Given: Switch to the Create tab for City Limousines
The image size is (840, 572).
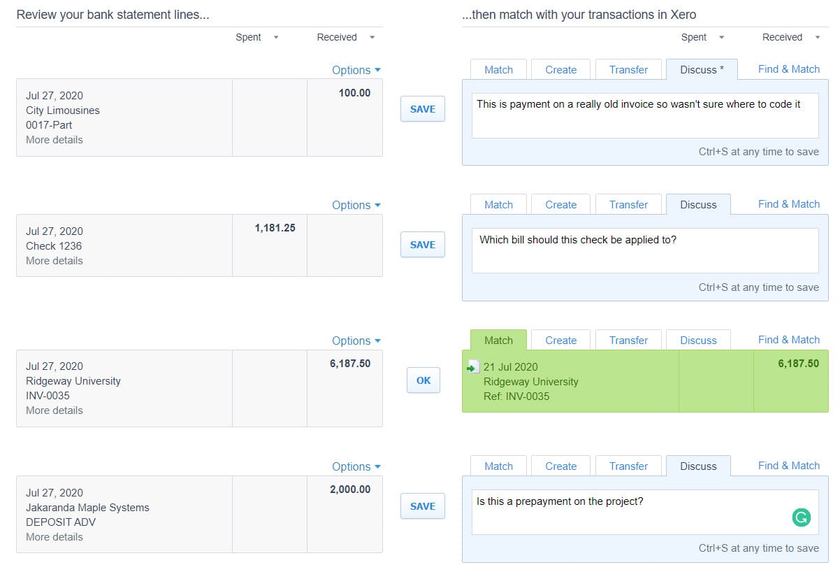Looking at the screenshot, I should pyautogui.click(x=560, y=69).
